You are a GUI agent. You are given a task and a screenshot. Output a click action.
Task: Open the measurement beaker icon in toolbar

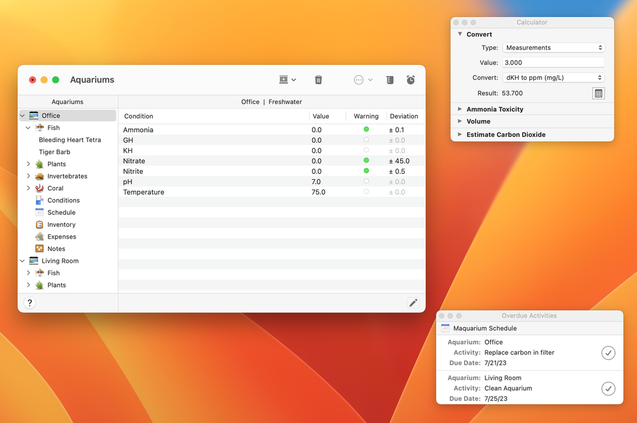[390, 80]
